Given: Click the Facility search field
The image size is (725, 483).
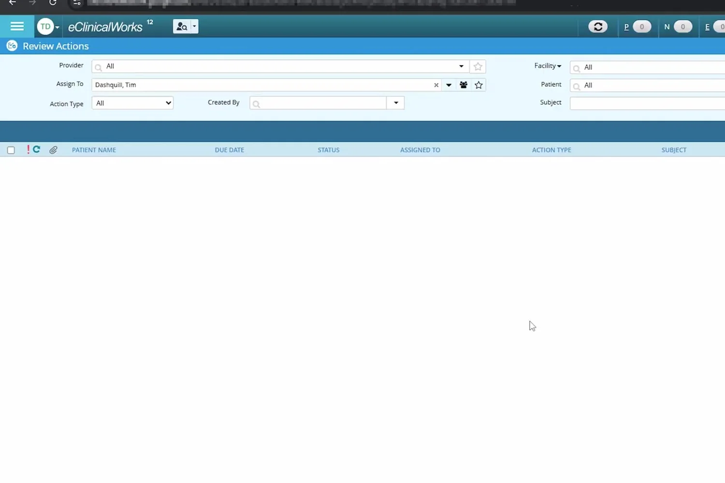Looking at the screenshot, I should click(x=648, y=67).
